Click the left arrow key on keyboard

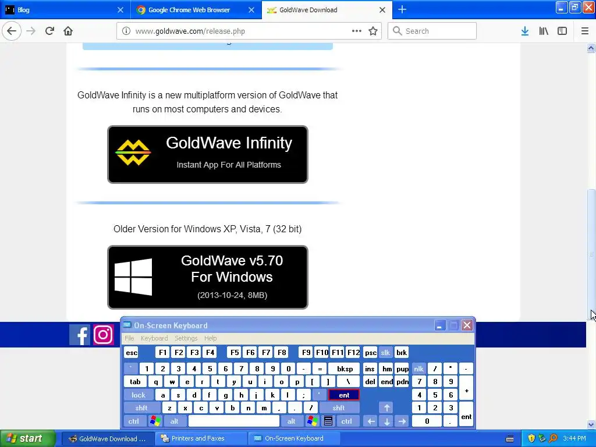point(371,421)
